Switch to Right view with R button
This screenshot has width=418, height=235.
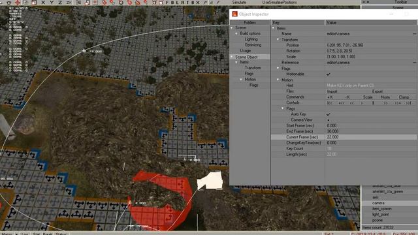pyautogui.click(x=183, y=3)
